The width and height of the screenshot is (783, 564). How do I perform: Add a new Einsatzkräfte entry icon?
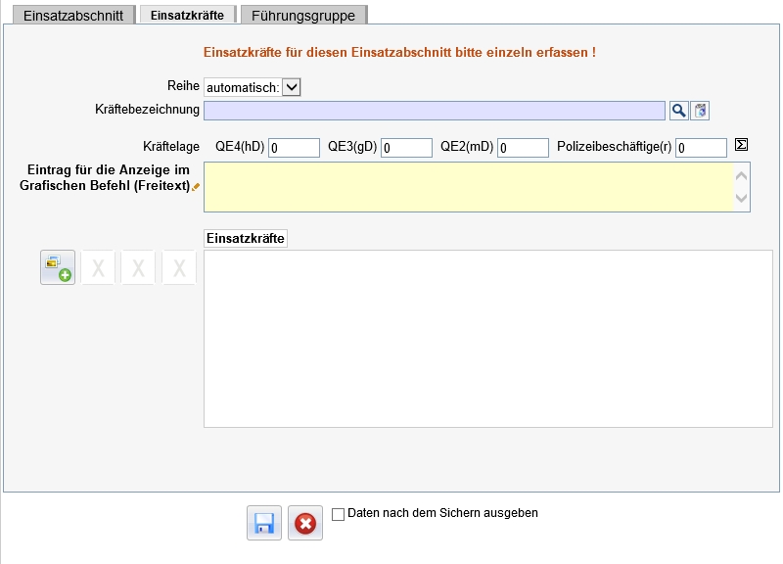click(58, 267)
